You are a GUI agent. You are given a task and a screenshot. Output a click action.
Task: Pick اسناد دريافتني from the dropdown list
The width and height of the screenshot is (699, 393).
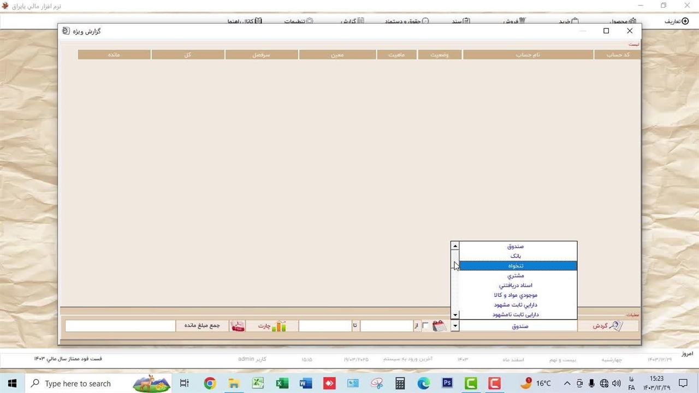point(517,285)
